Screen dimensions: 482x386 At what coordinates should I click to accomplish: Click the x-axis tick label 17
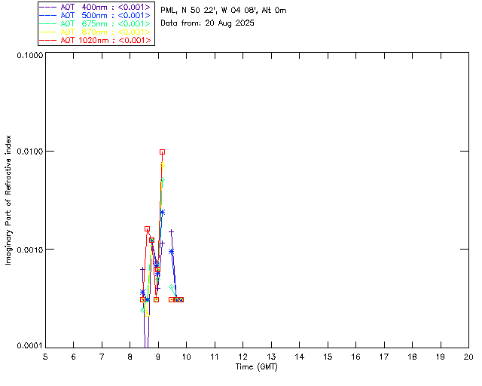(x=384, y=357)
